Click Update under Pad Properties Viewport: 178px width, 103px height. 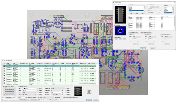(x=136, y=44)
